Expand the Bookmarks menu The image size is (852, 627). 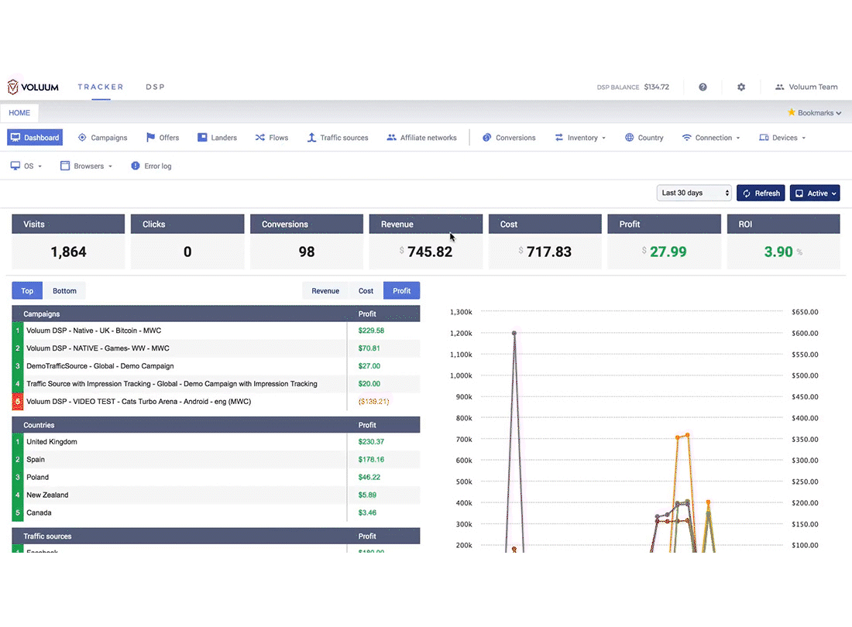815,113
